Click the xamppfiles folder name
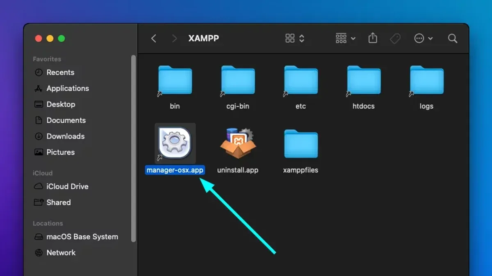Screen dimensions: 492x276 (x=301, y=170)
